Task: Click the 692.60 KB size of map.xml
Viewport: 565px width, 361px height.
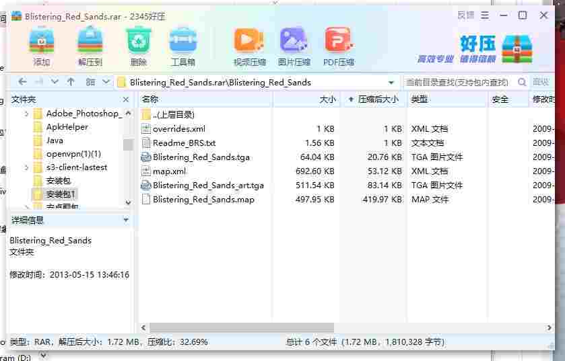Action: [x=315, y=171]
